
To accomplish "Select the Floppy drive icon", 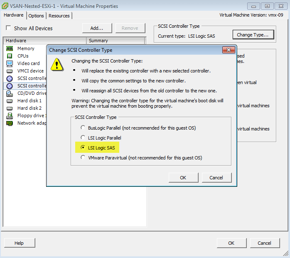I will tap(10, 116).
